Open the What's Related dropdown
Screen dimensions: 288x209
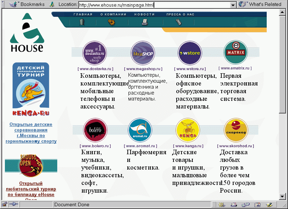(x=260, y=5)
